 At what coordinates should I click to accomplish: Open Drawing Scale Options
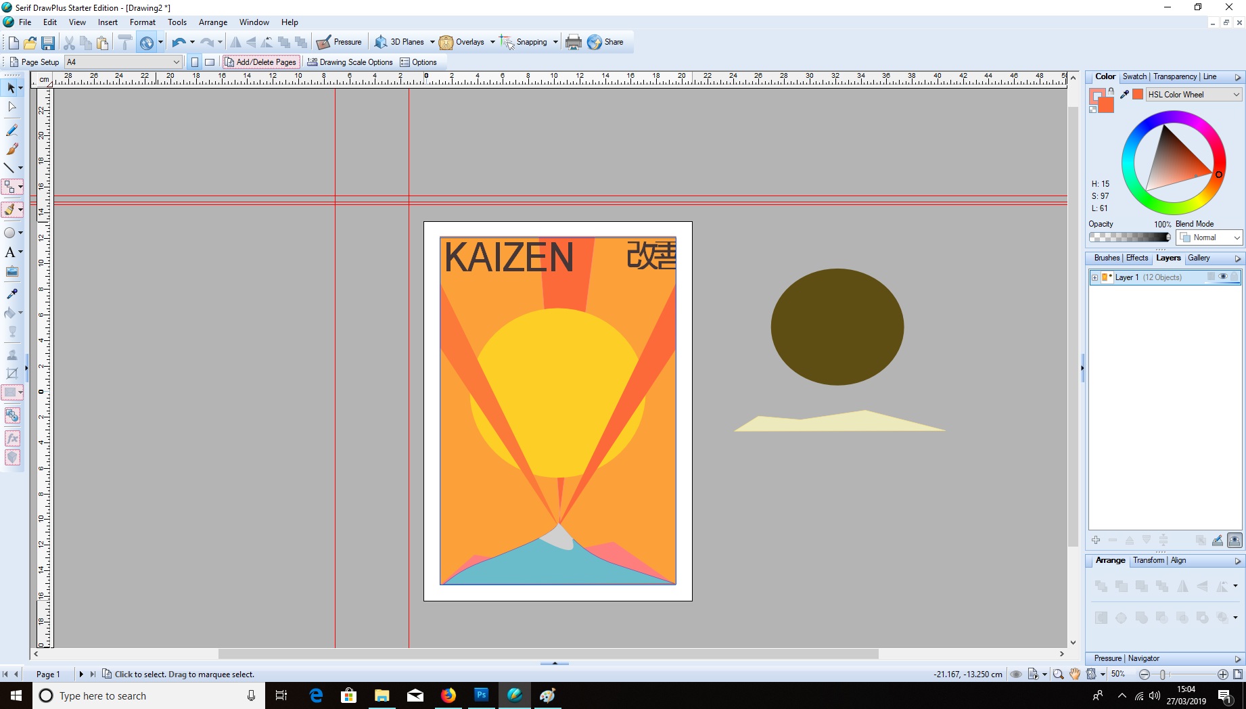click(x=350, y=62)
